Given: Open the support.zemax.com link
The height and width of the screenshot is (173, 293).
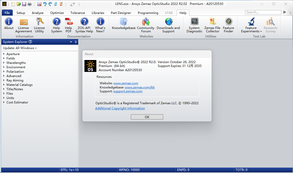Looking at the screenshot, I should click(128, 91).
